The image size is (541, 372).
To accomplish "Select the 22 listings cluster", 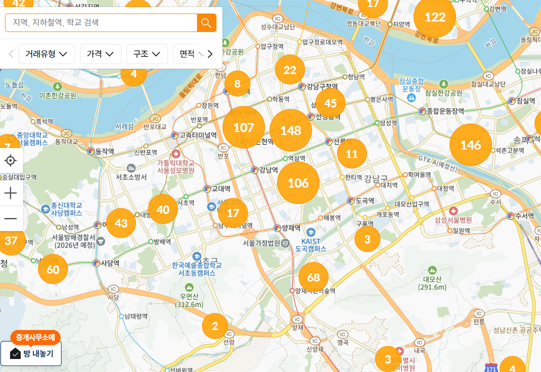I will 290,69.
